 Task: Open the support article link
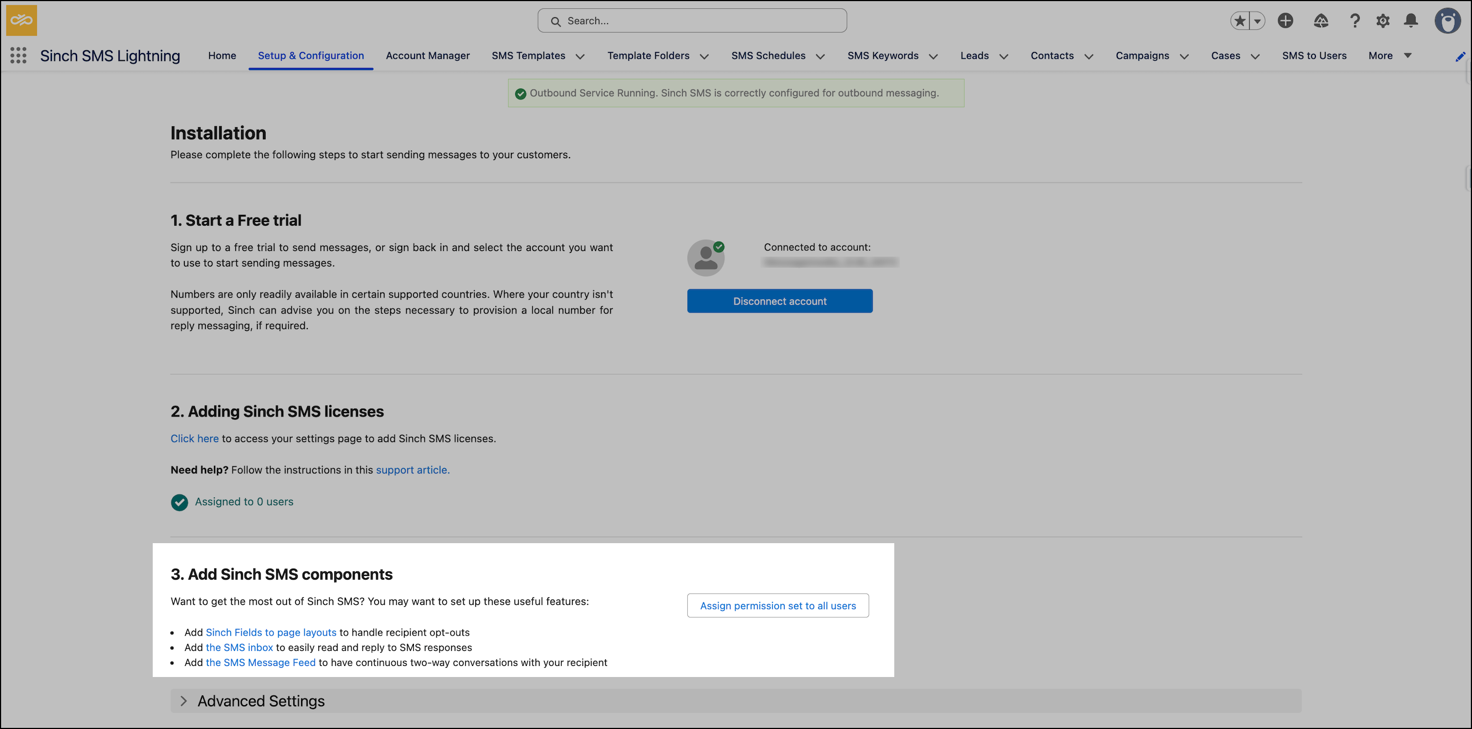click(x=413, y=470)
